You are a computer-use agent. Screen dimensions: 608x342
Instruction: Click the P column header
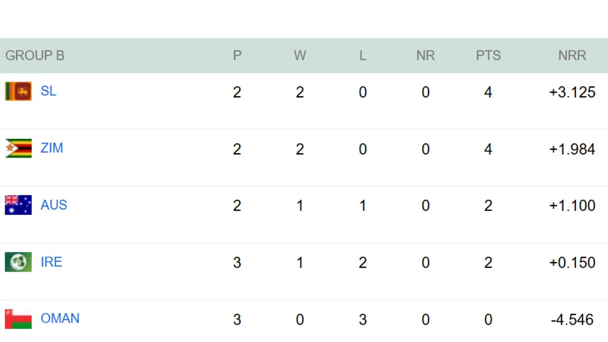click(x=237, y=56)
